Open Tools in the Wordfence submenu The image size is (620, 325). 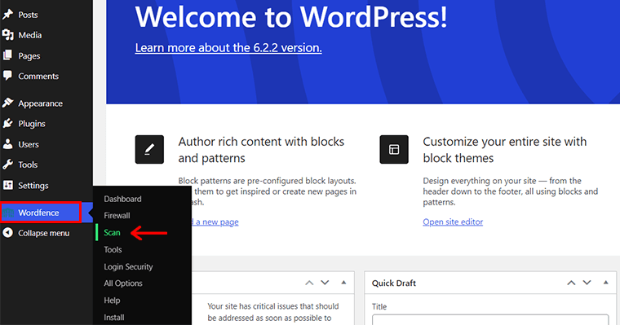(113, 249)
